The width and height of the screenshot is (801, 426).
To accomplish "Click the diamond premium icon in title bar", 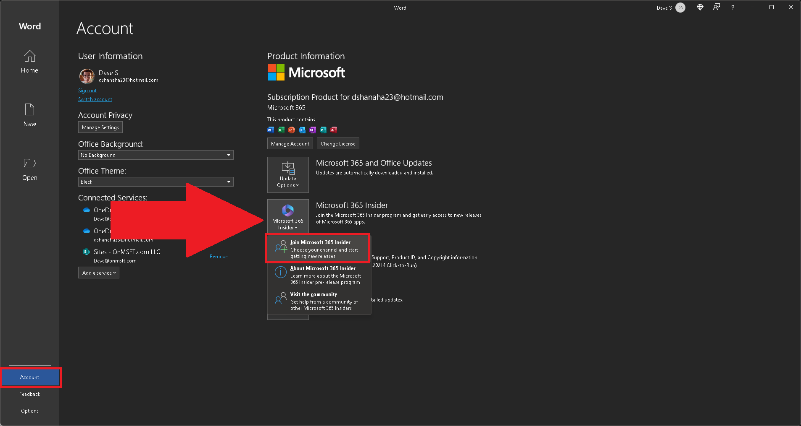I will click(x=700, y=7).
